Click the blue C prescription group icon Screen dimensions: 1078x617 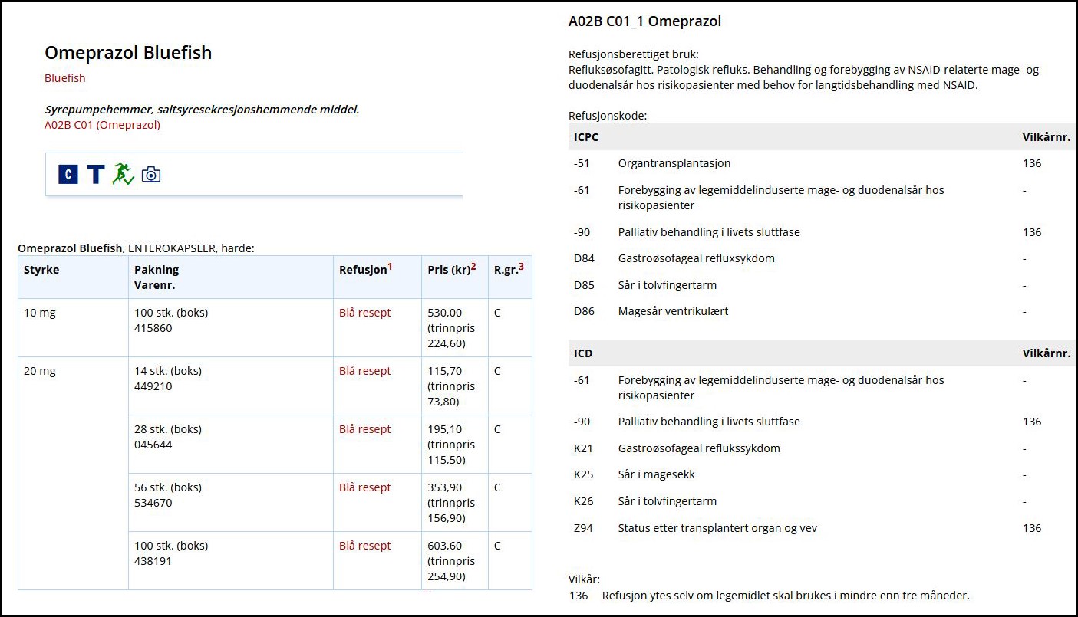[68, 175]
